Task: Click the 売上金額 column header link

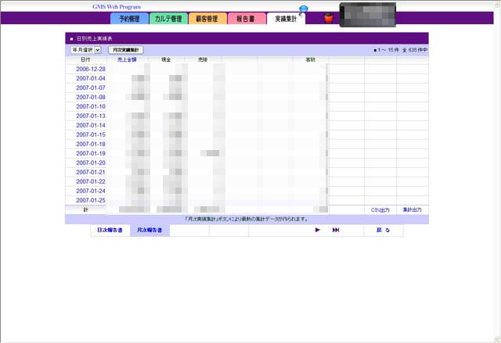Action: click(x=127, y=59)
